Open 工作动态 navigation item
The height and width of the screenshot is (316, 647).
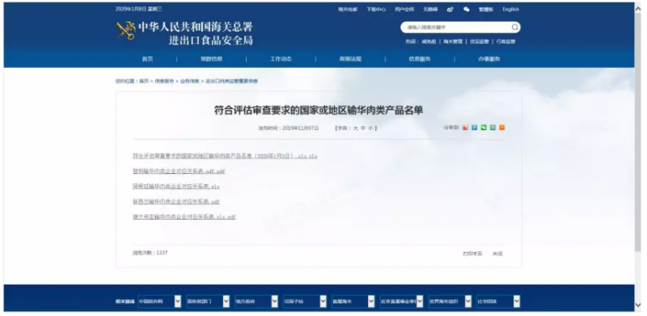281,59
